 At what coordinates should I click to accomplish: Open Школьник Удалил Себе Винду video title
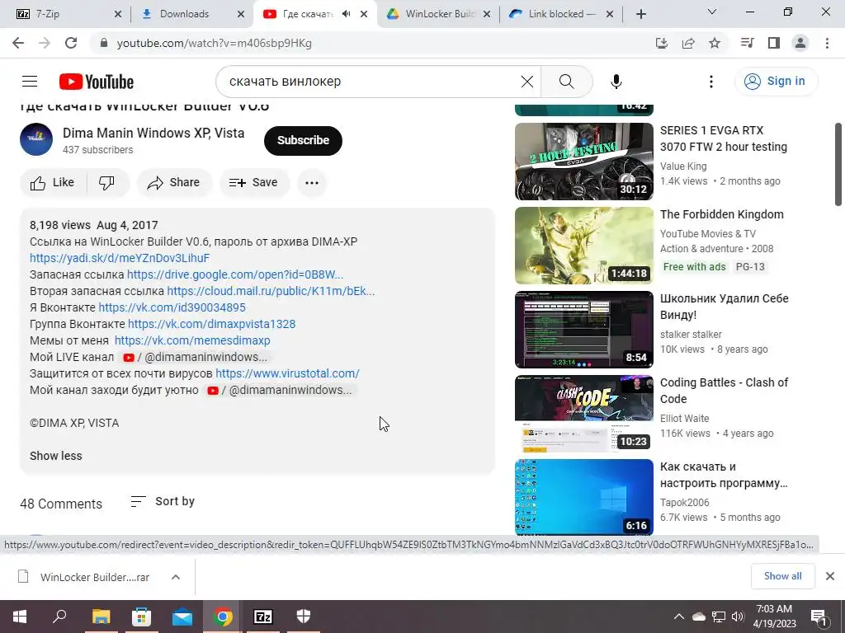click(725, 307)
